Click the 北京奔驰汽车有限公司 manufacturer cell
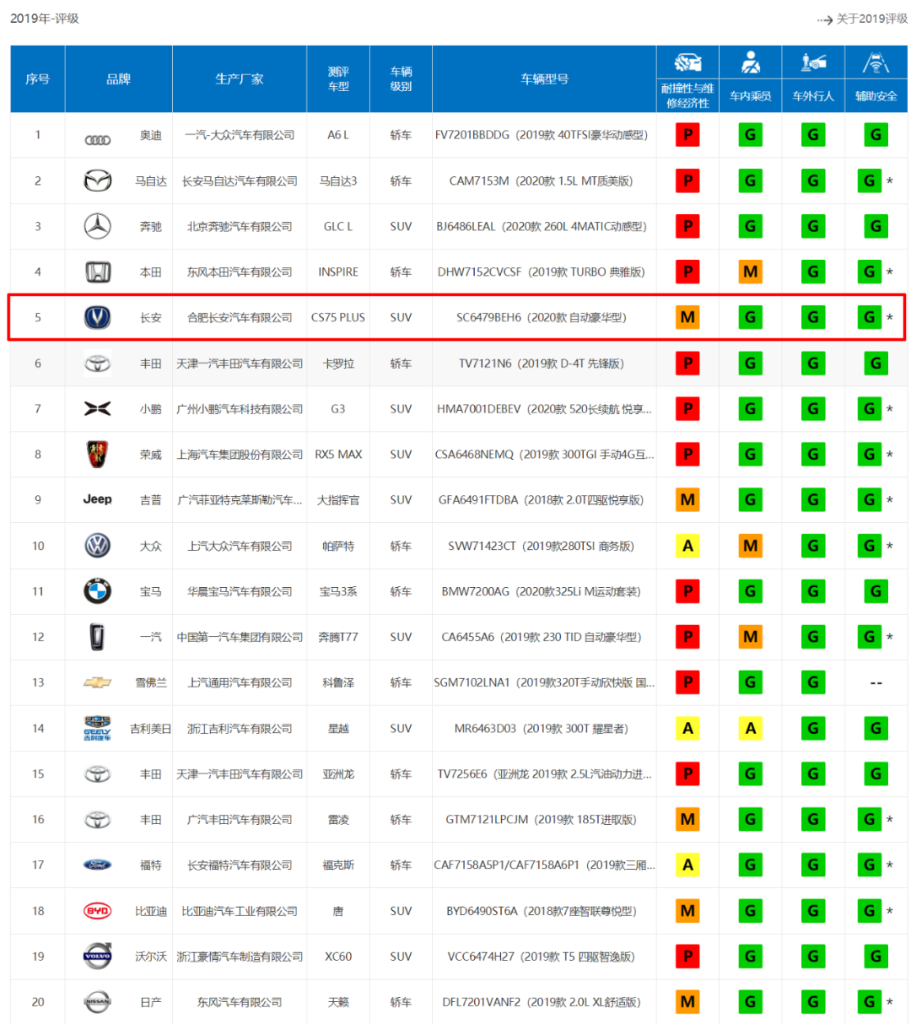This screenshot has width=911, height=1024. (x=240, y=226)
